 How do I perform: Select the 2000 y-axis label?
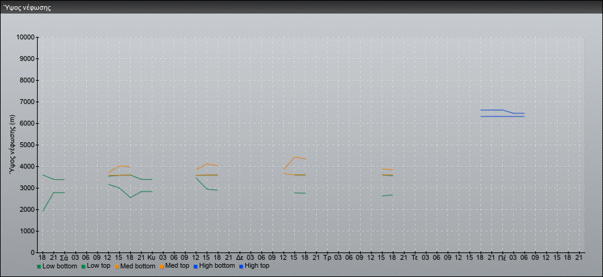tap(27, 209)
